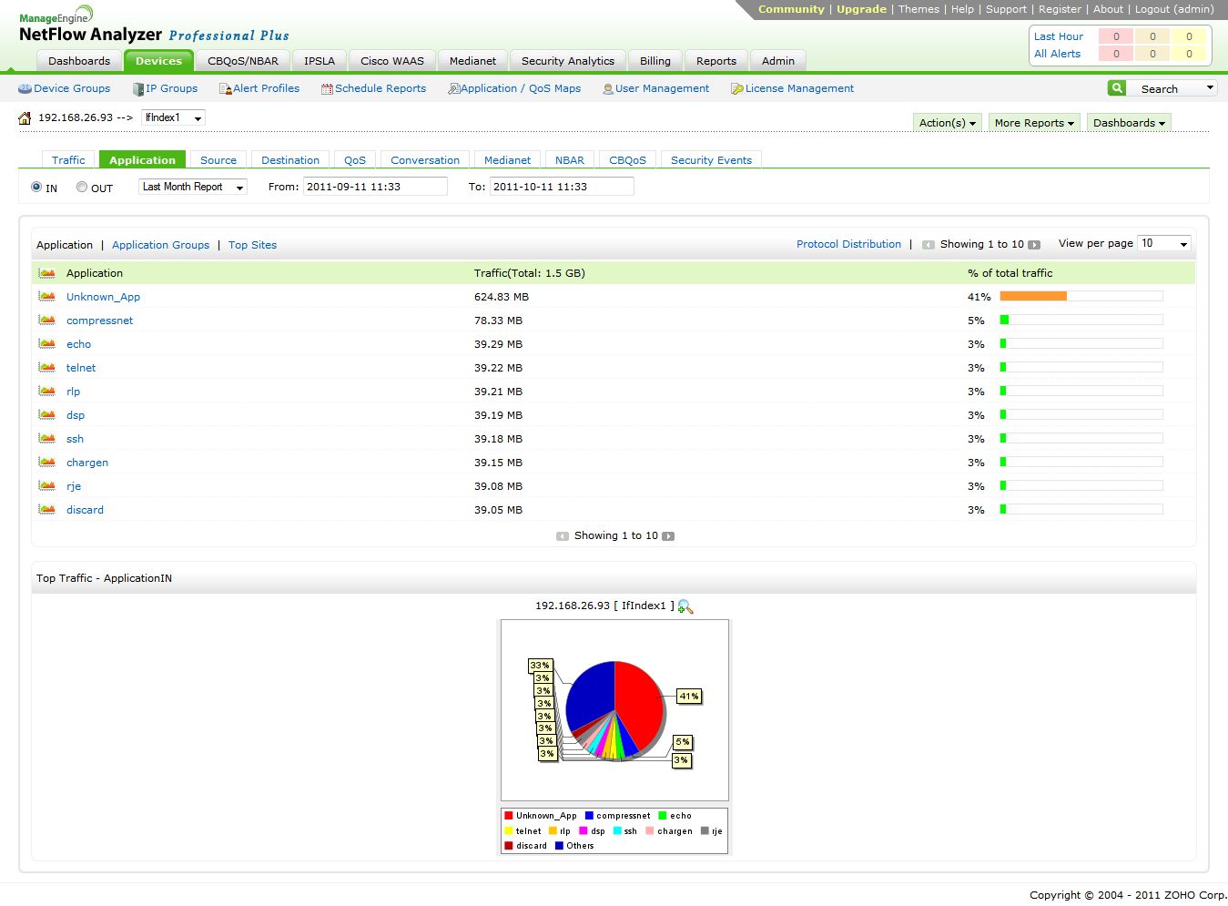Click the graph icon beside compressnet
Image resolution: width=1228 pixels, height=906 pixels.
(x=47, y=321)
